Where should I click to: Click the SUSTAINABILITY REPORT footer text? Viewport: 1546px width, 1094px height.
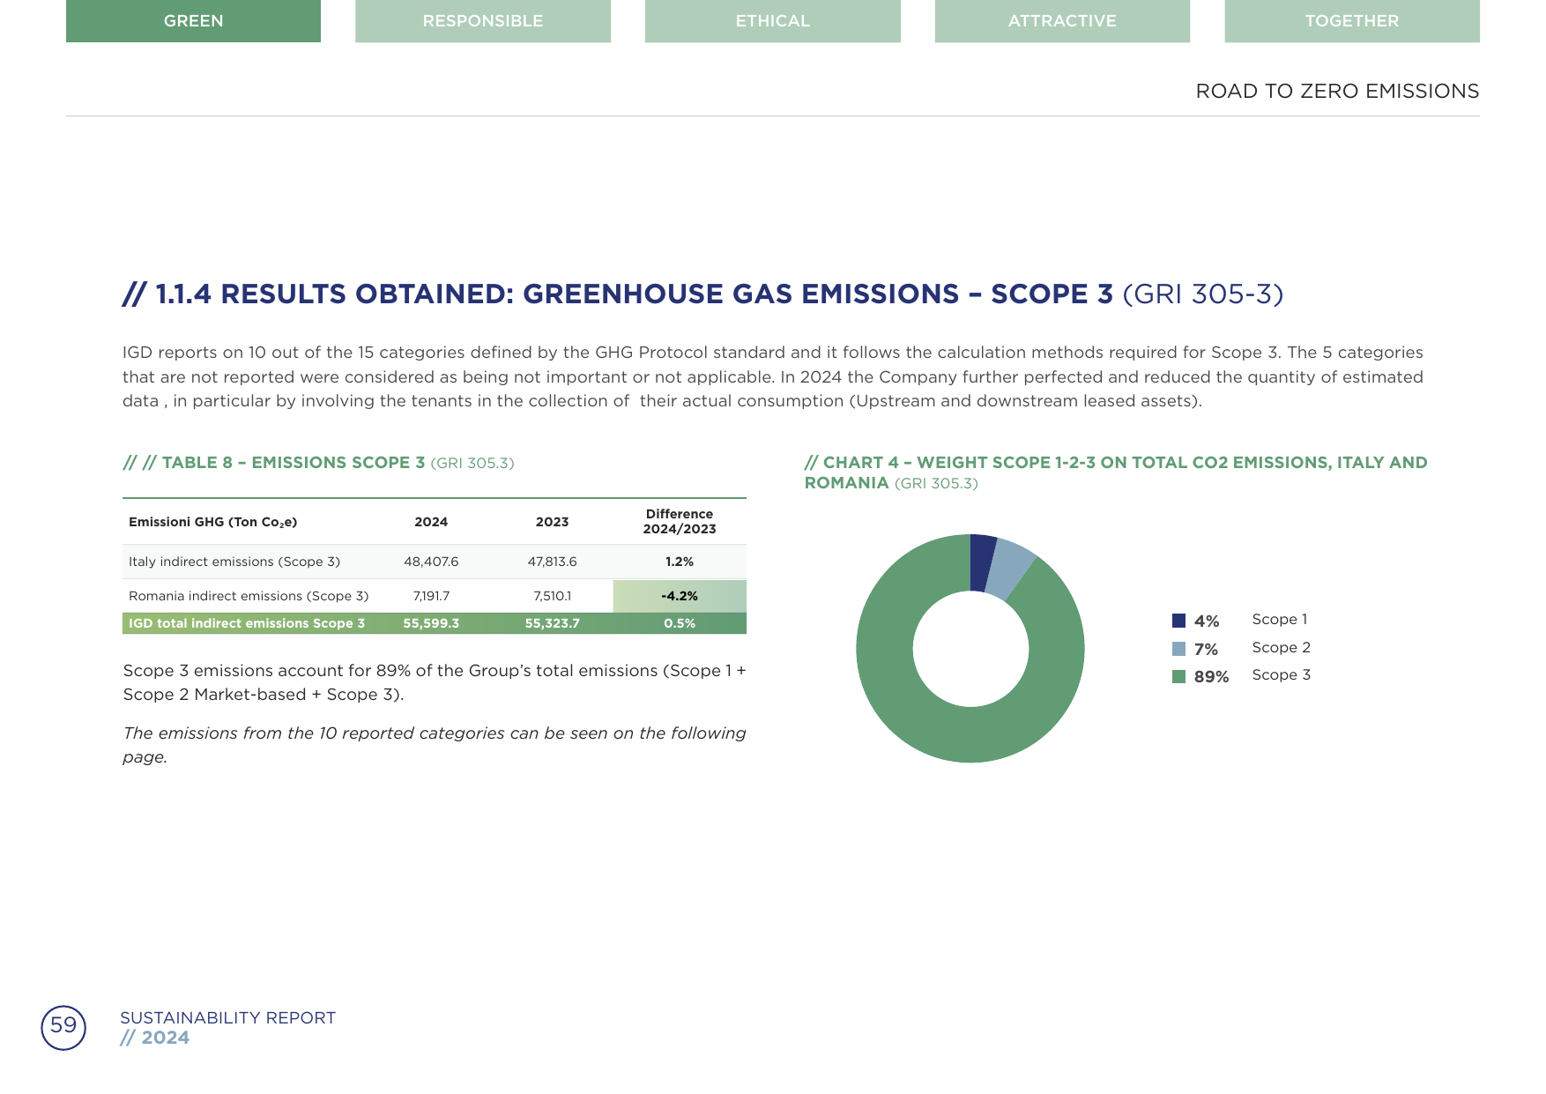(x=227, y=1017)
